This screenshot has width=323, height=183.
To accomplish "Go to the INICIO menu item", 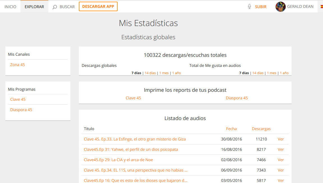I will tap(10, 7).
